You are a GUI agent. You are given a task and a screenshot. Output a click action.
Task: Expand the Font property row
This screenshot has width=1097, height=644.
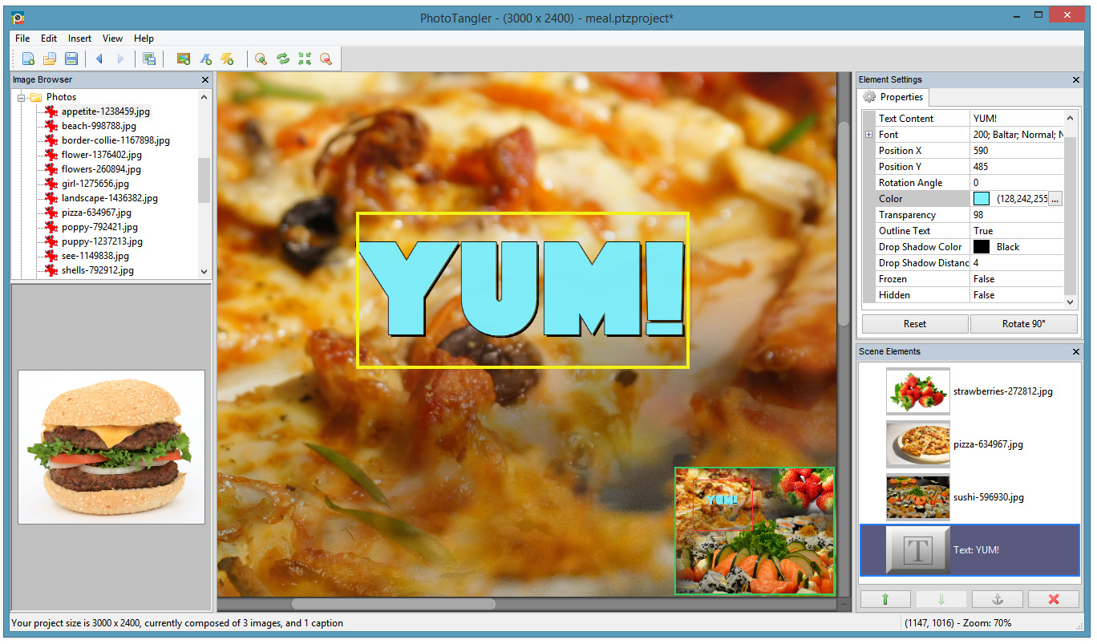pos(870,134)
